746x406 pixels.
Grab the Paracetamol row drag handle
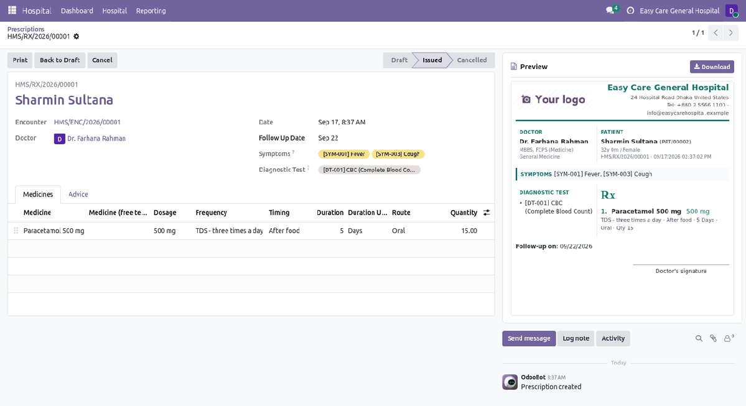(16, 231)
